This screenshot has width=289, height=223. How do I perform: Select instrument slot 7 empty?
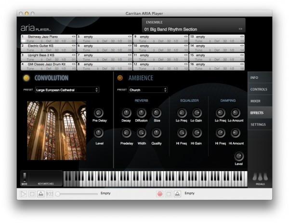(105, 57)
